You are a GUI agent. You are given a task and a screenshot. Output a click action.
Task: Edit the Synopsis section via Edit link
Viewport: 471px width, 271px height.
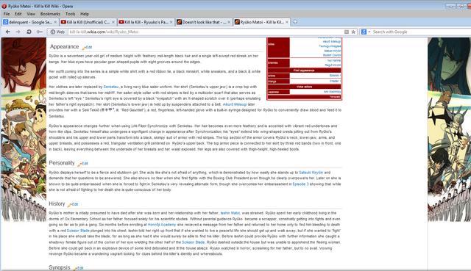pos(80,268)
